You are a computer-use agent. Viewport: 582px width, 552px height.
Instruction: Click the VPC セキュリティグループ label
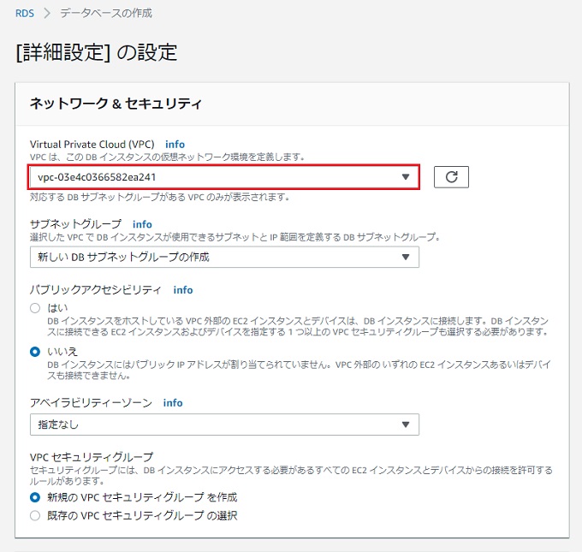click(92, 457)
